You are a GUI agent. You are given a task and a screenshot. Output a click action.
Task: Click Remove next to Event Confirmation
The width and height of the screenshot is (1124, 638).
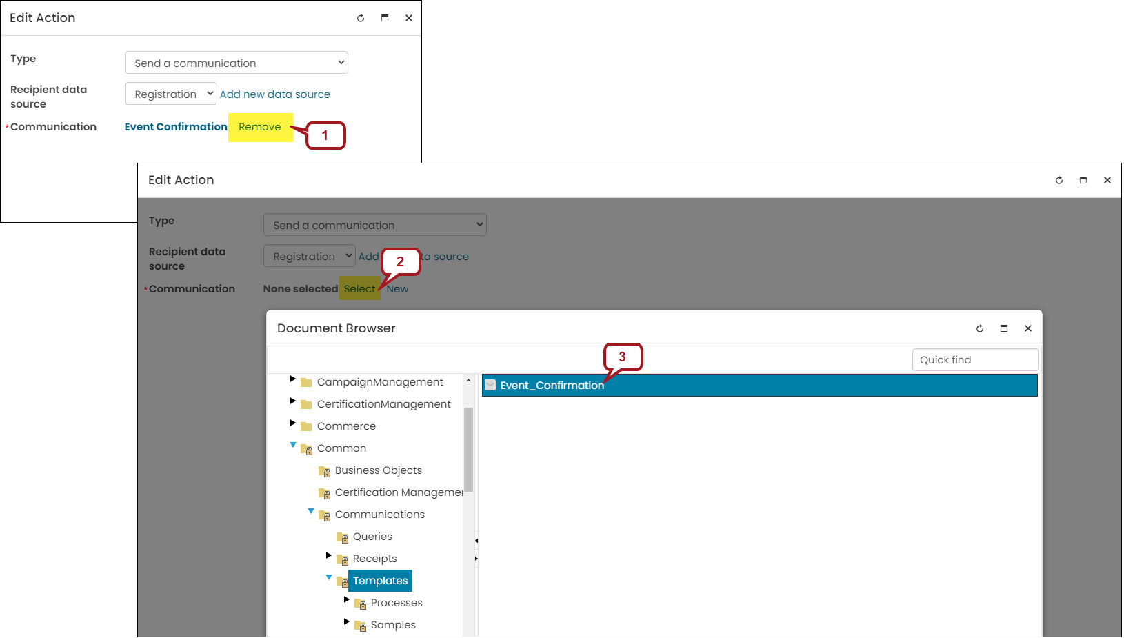tap(260, 127)
